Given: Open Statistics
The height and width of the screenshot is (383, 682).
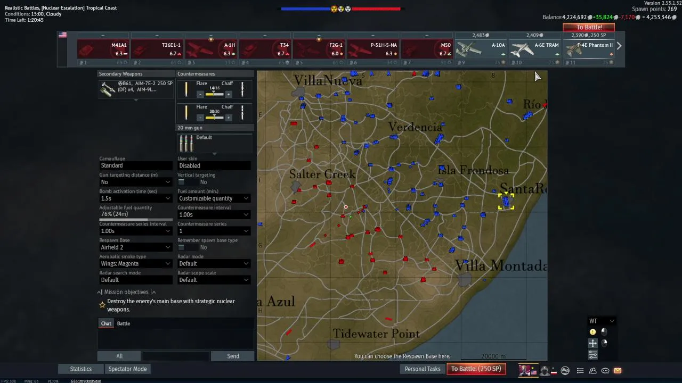Looking at the screenshot, I should pyautogui.click(x=81, y=369).
